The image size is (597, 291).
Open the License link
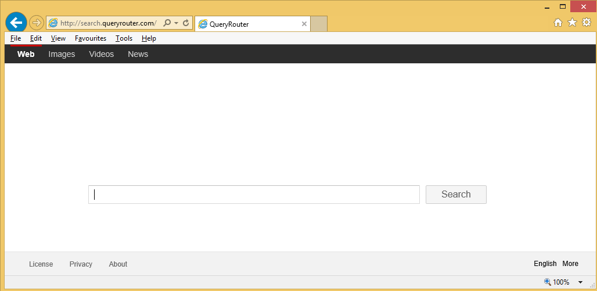[x=41, y=264]
